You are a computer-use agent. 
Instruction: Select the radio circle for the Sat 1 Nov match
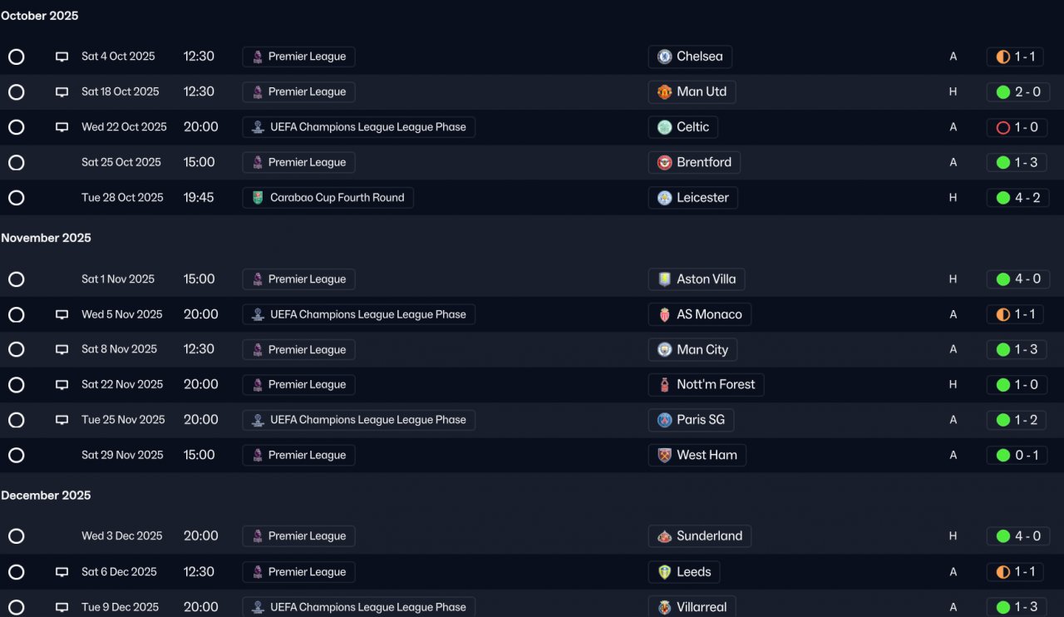17,279
